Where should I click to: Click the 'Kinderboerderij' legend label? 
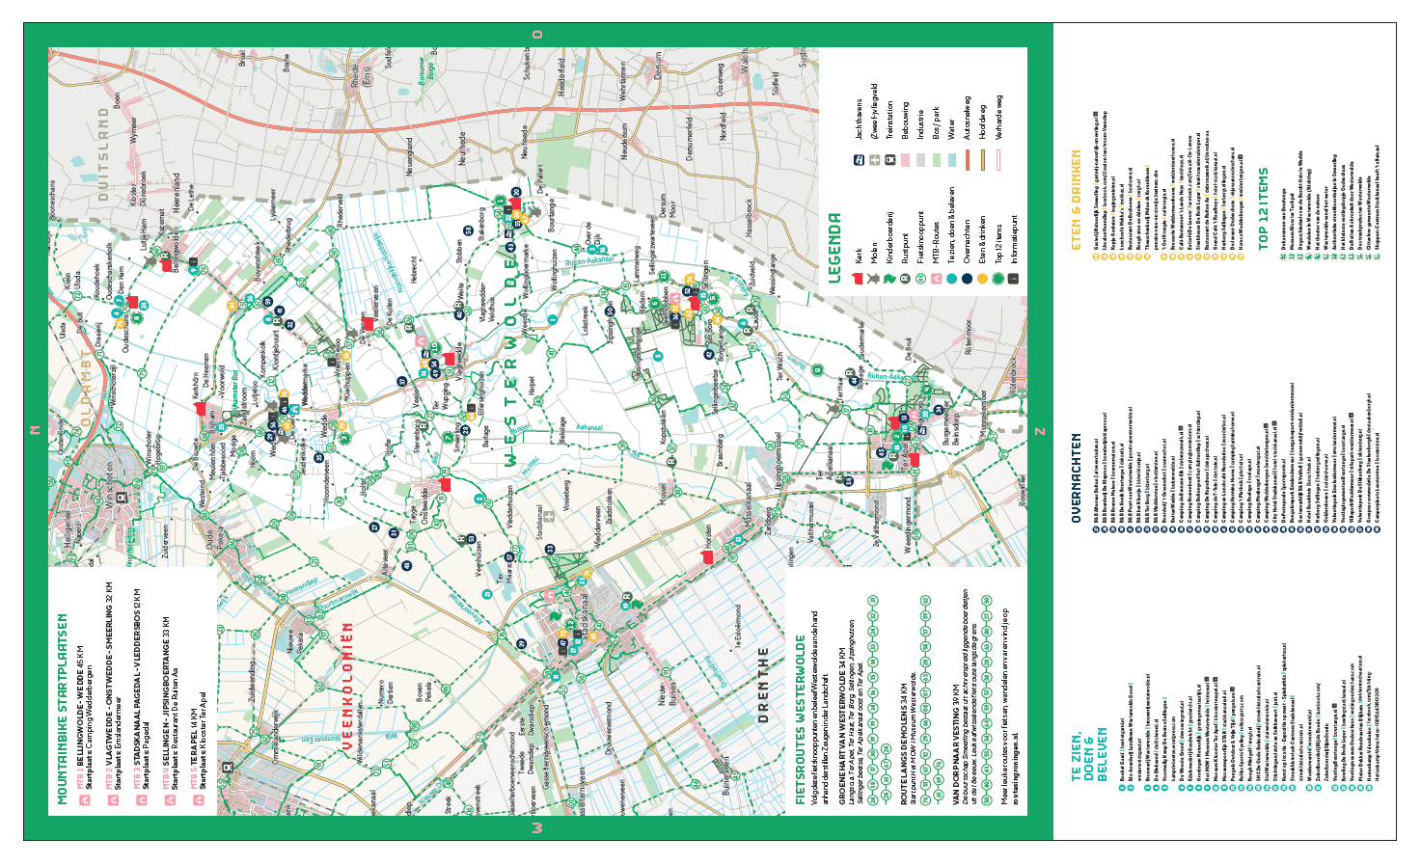click(x=890, y=238)
